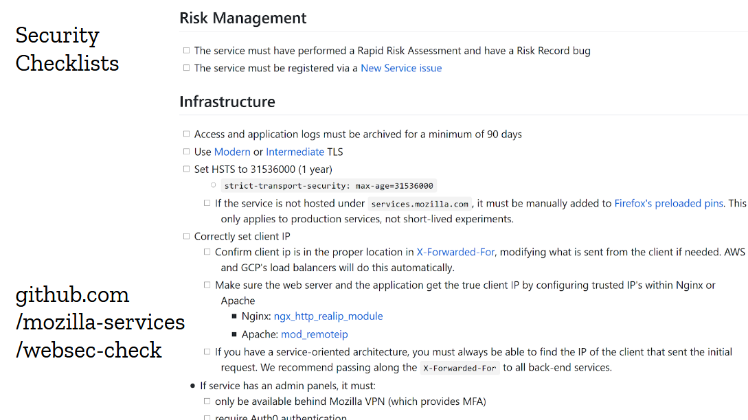748x420 pixels.
Task: Click the 'services.mozilla.com' inline code
Action: point(420,204)
